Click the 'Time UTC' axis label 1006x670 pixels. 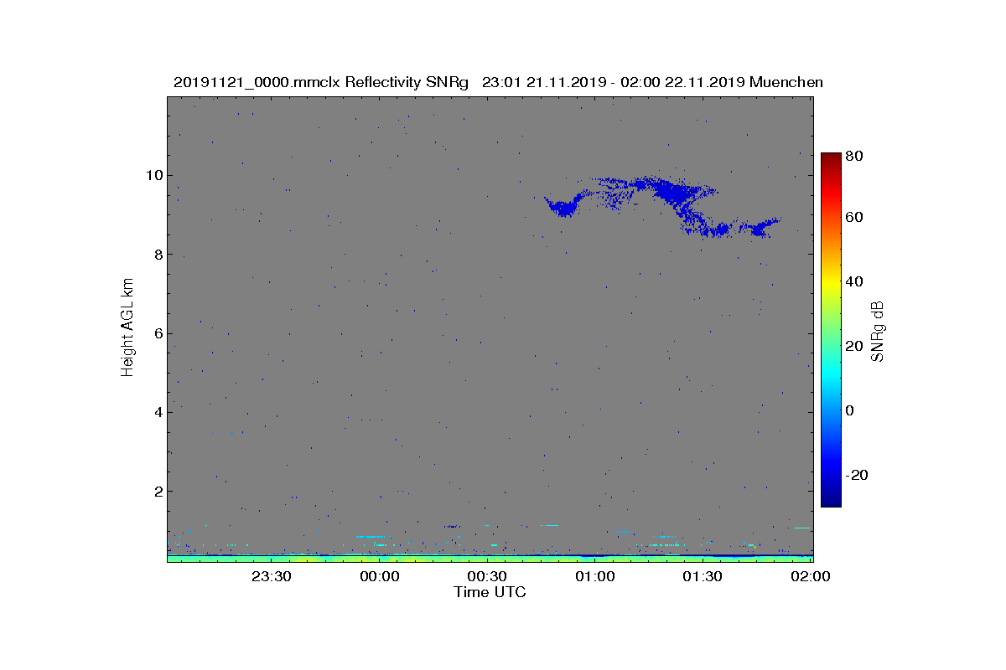point(490,592)
